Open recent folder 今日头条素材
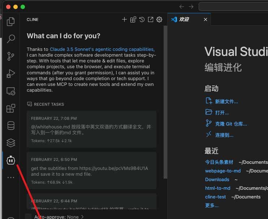 tap(219, 162)
